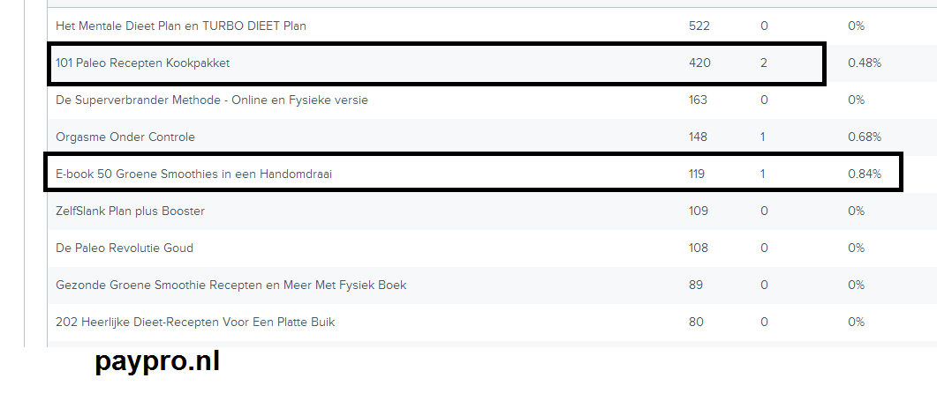Click the 80 clicks value for Dieet-Recepten

coord(696,322)
